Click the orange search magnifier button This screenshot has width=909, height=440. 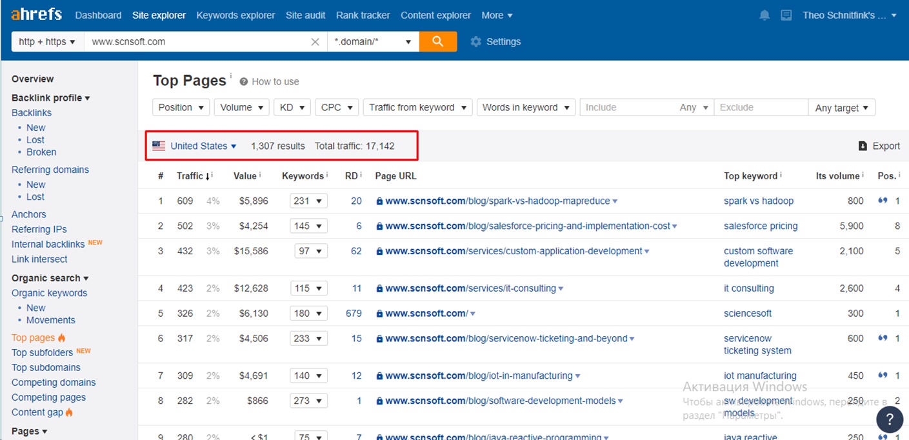[x=438, y=41]
